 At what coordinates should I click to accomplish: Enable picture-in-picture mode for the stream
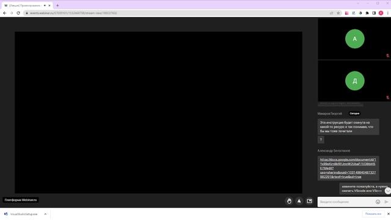point(310,201)
